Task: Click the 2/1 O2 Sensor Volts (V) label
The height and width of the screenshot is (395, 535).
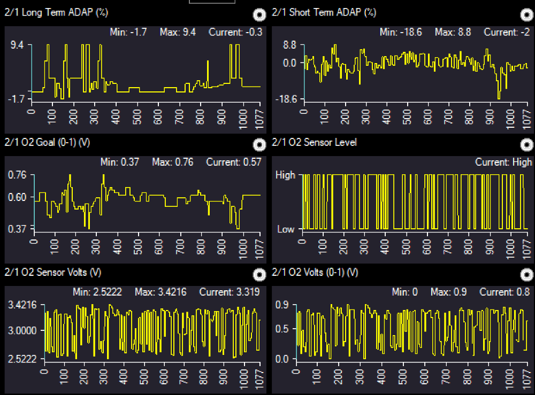Action: pos(53,273)
